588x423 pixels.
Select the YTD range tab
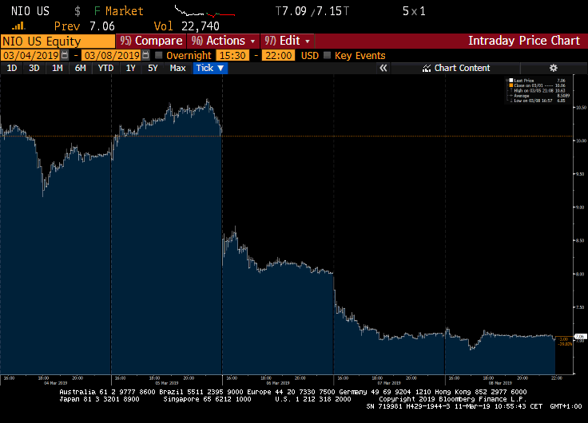pos(105,68)
